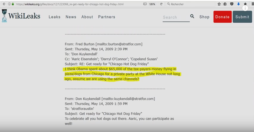Open the browser hamburger menu
This screenshot has width=254, height=132.
[x=252, y=4]
